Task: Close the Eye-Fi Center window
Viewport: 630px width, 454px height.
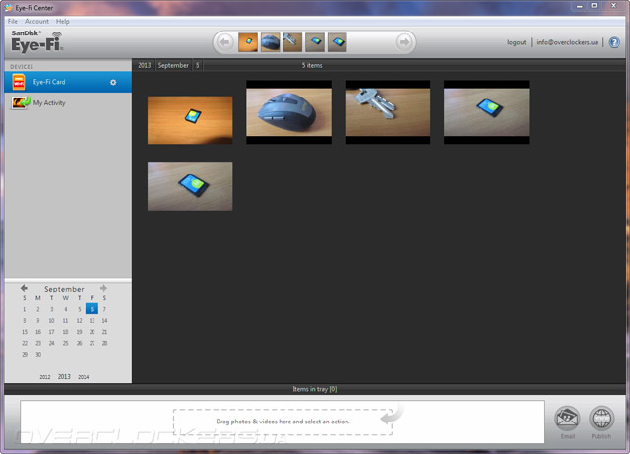Action: [613, 6]
